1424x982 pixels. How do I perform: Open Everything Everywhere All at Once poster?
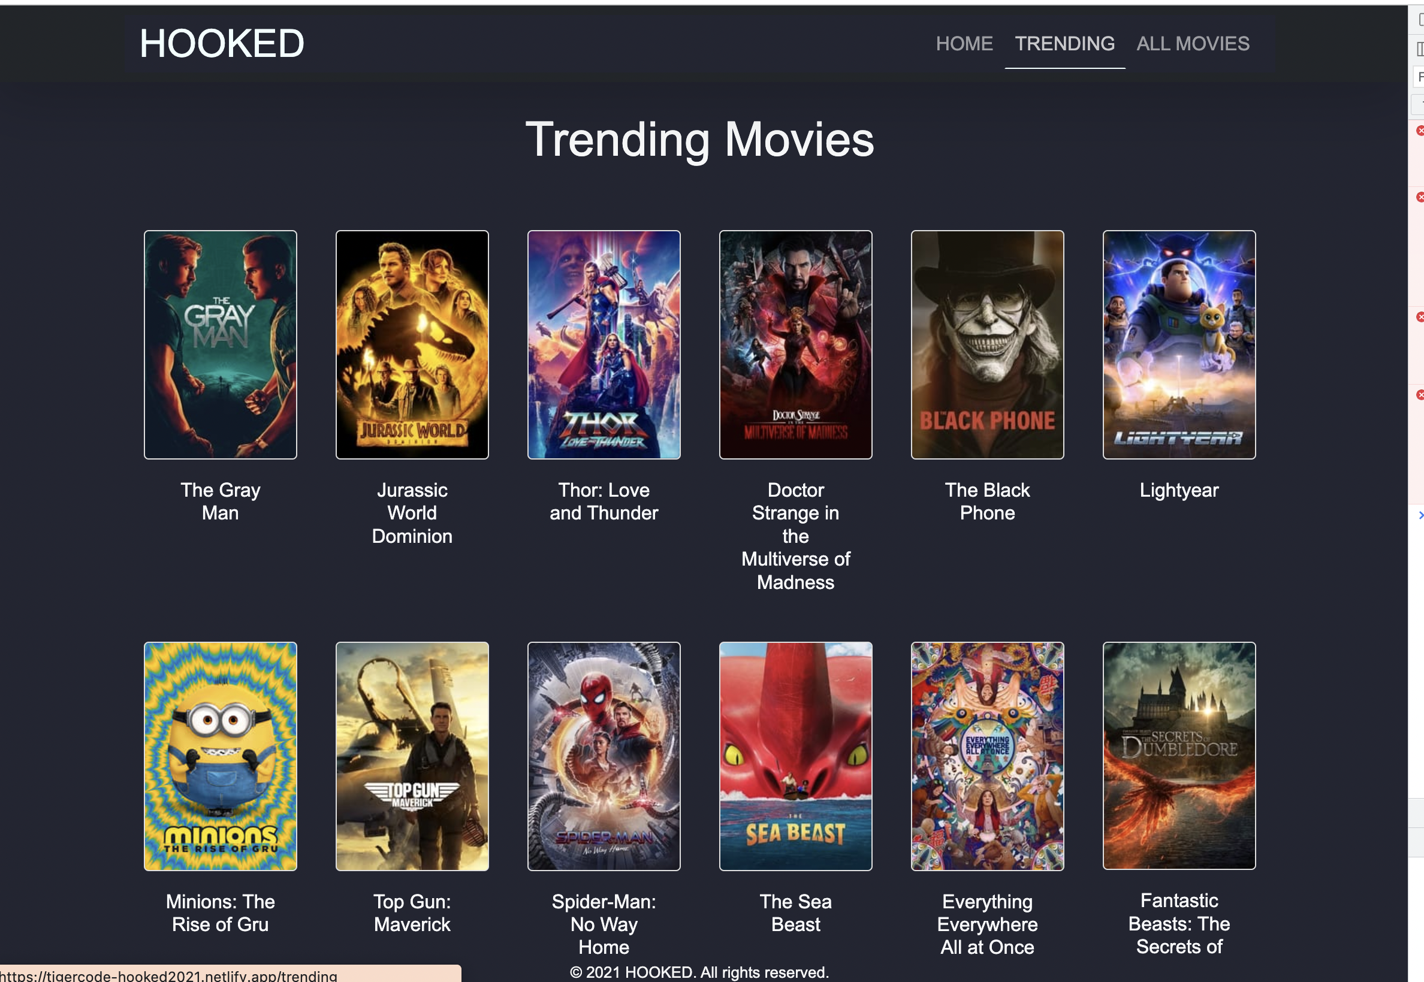(x=987, y=756)
